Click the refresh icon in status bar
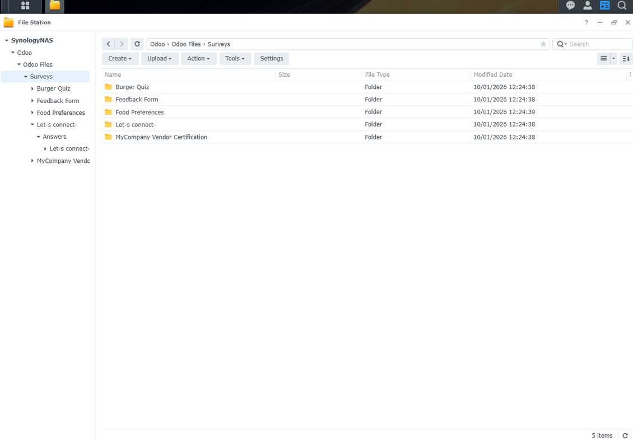This screenshot has width=633, height=440. [x=625, y=436]
